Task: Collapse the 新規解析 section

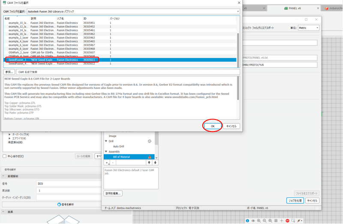Action: tap(3, 176)
